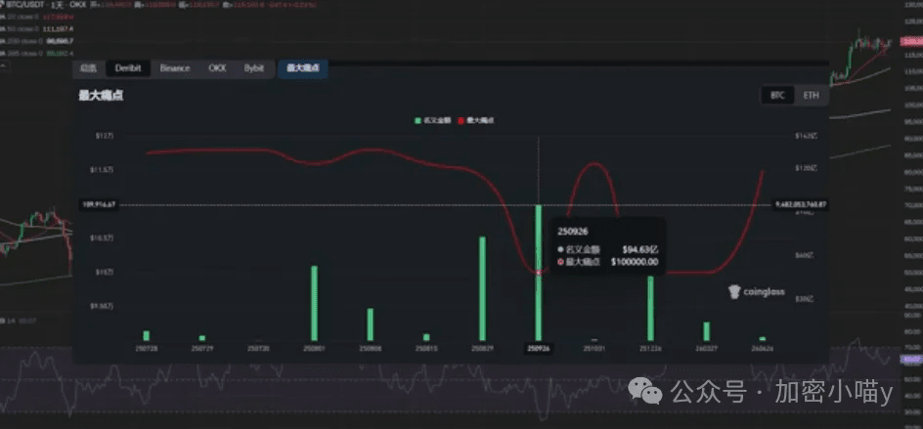This screenshot has width=923, height=429.
Task: Click the MA value 111,197.4
Action: 58,28
